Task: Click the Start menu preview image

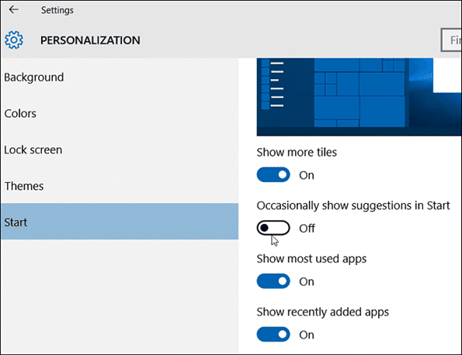Action: [359, 97]
